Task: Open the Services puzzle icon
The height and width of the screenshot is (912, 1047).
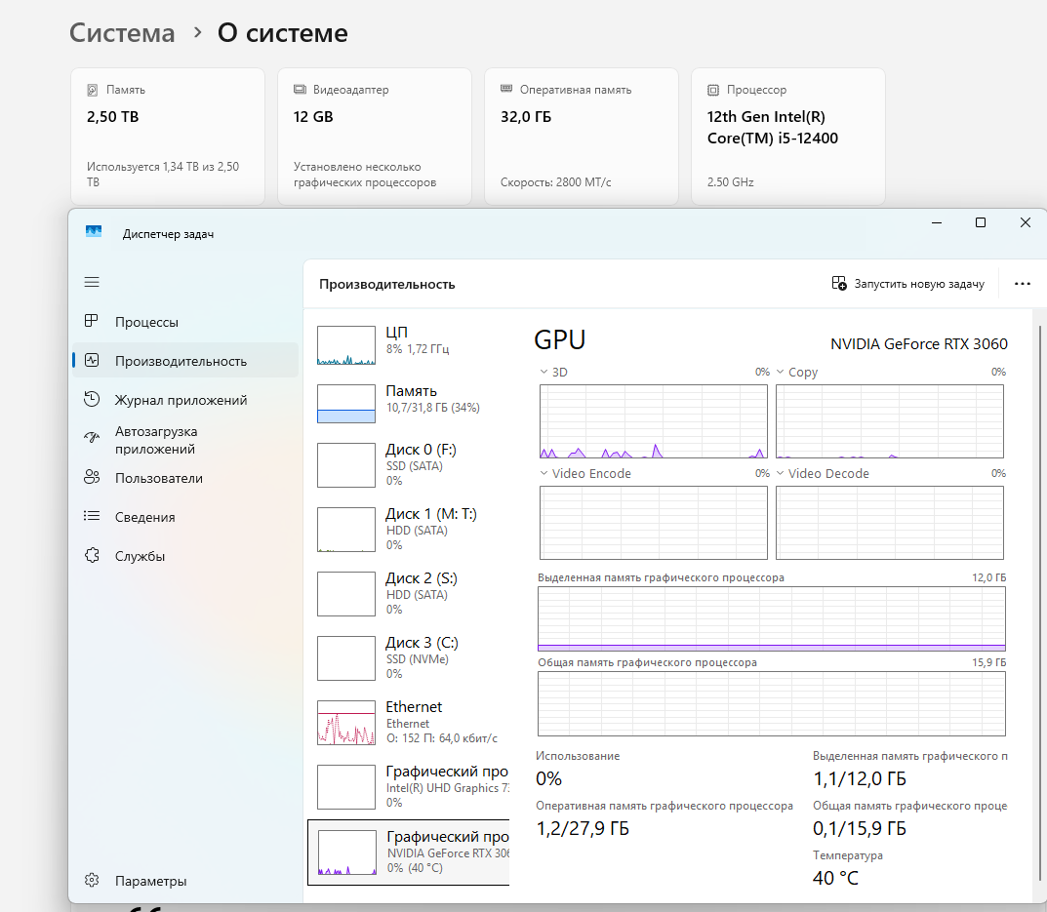Action: (92, 556)
